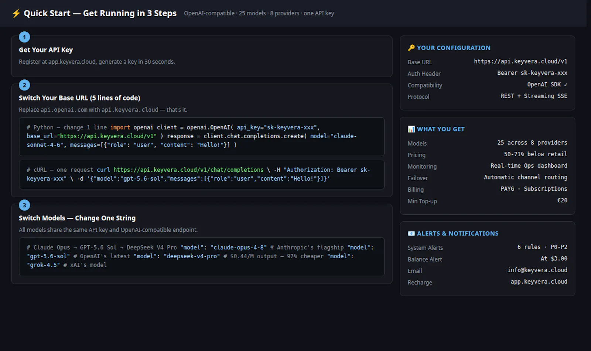Viewport: 591px width, 351px height.
Task: Click the Quick Start page heading
Action: click(100, 13)
